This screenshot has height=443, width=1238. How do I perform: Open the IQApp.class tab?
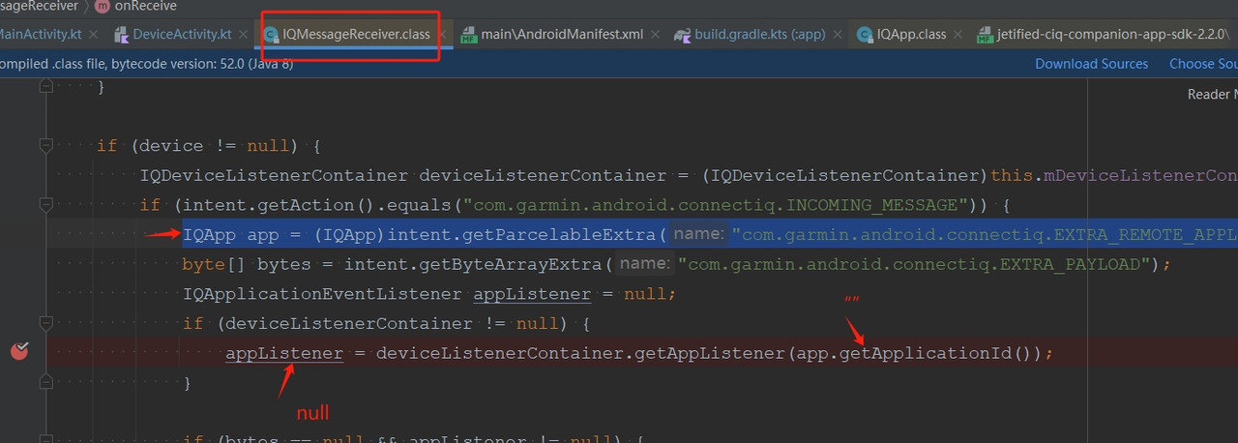pos(911,34)
